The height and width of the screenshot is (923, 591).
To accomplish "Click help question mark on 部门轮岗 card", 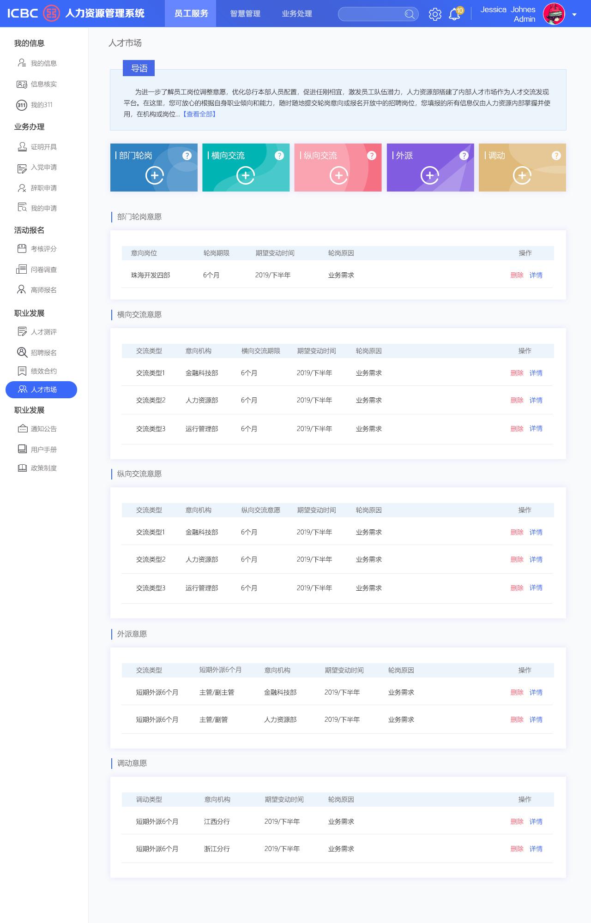I will pos(187,156).
